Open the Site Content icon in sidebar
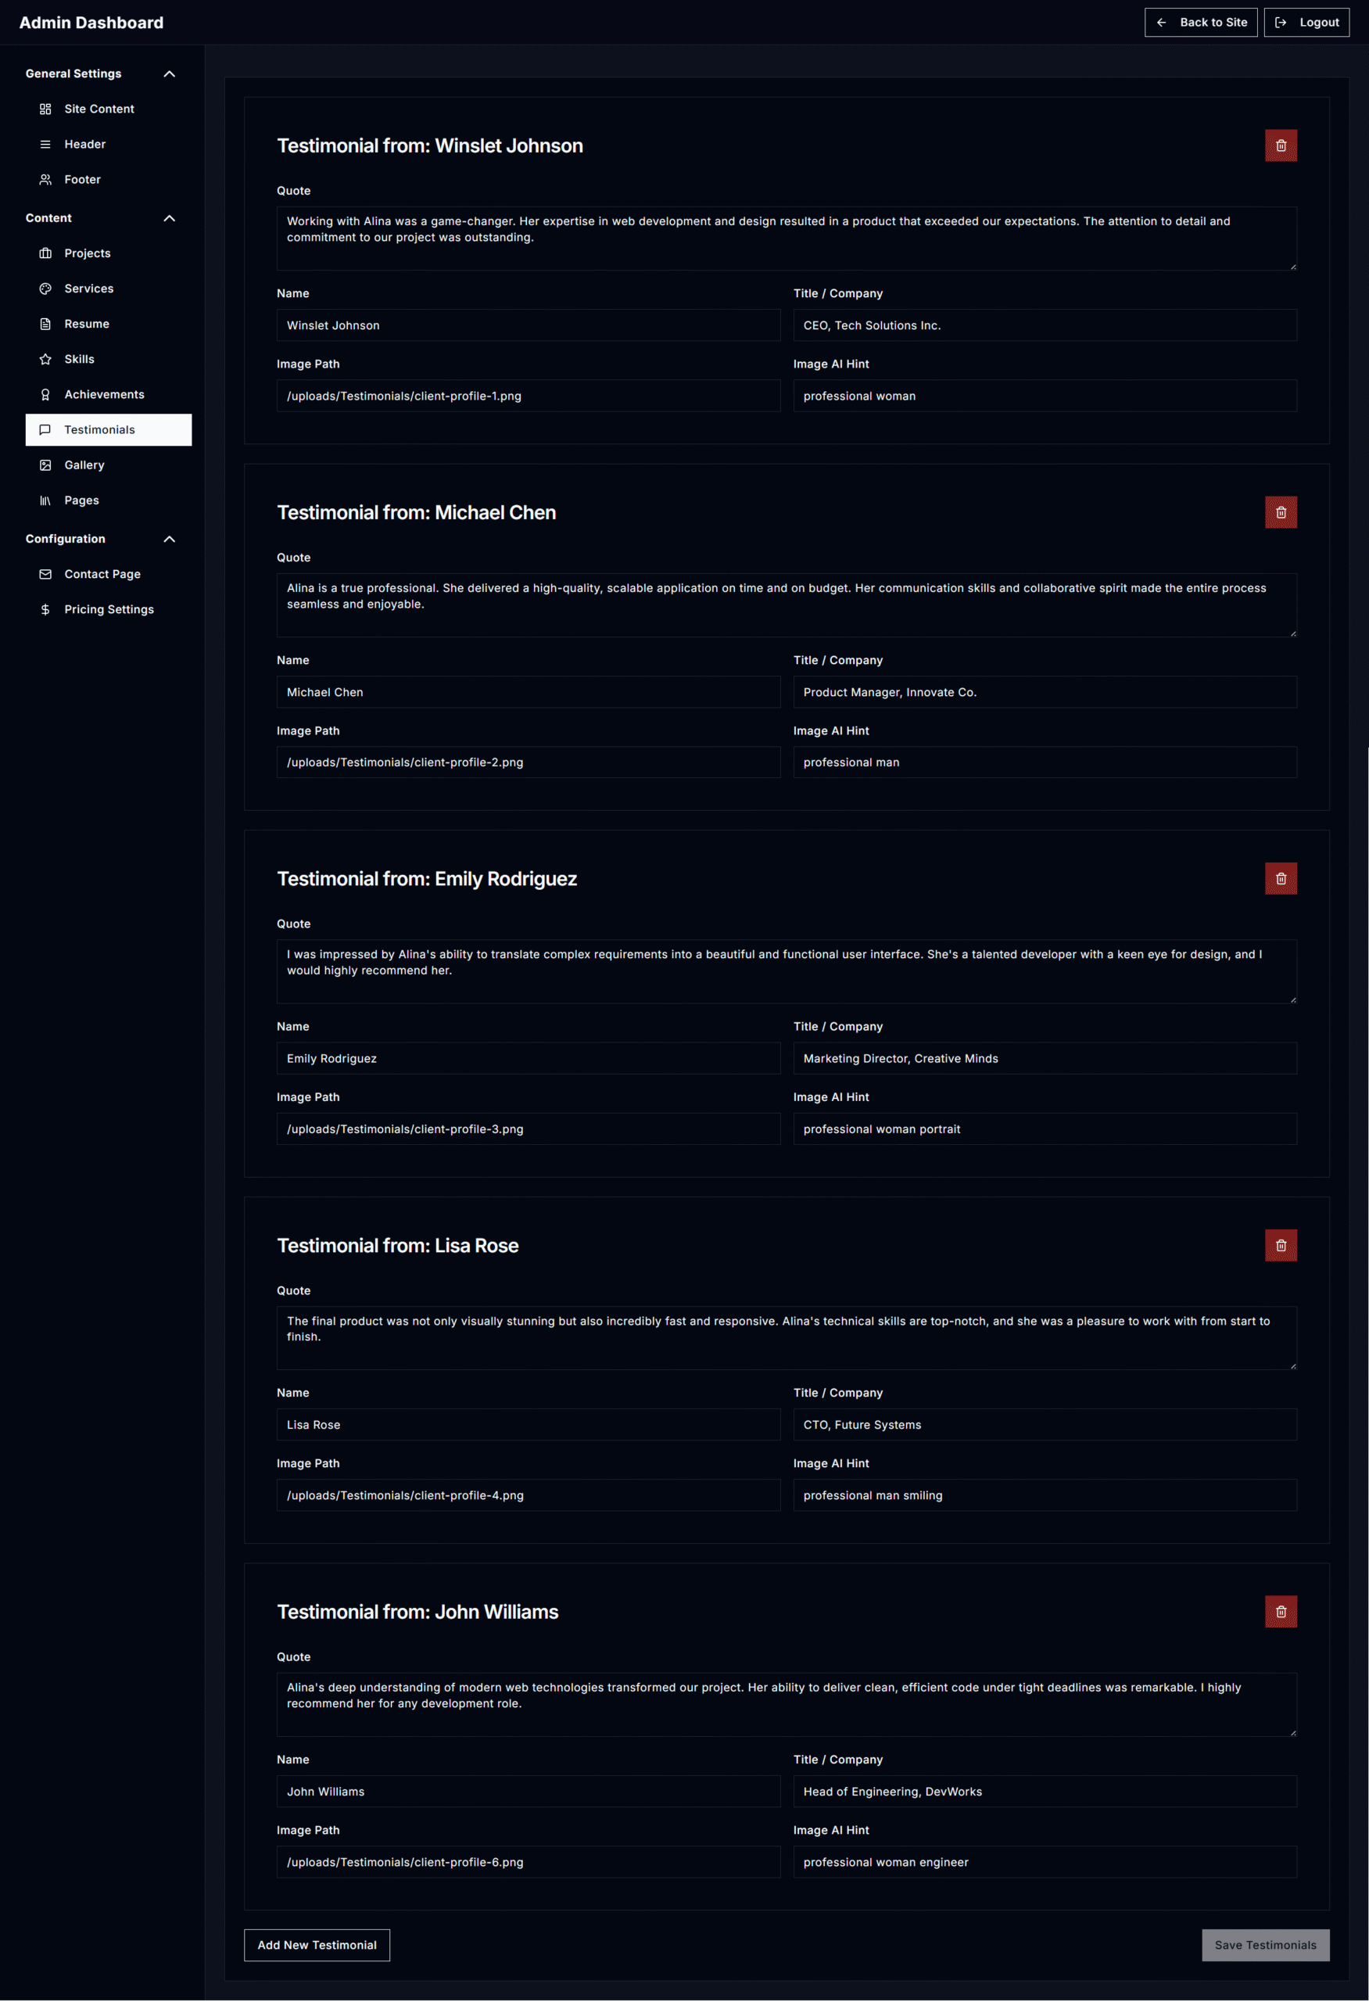The width and height of the screenshot is (1369, 2002). tap(45, 109)
